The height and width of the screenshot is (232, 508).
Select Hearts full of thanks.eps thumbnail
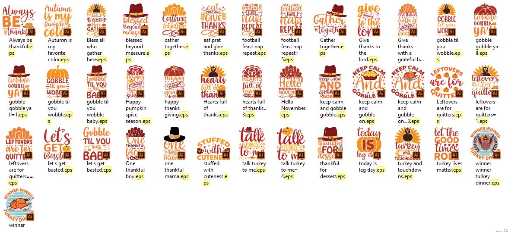[x=213, y=82]
